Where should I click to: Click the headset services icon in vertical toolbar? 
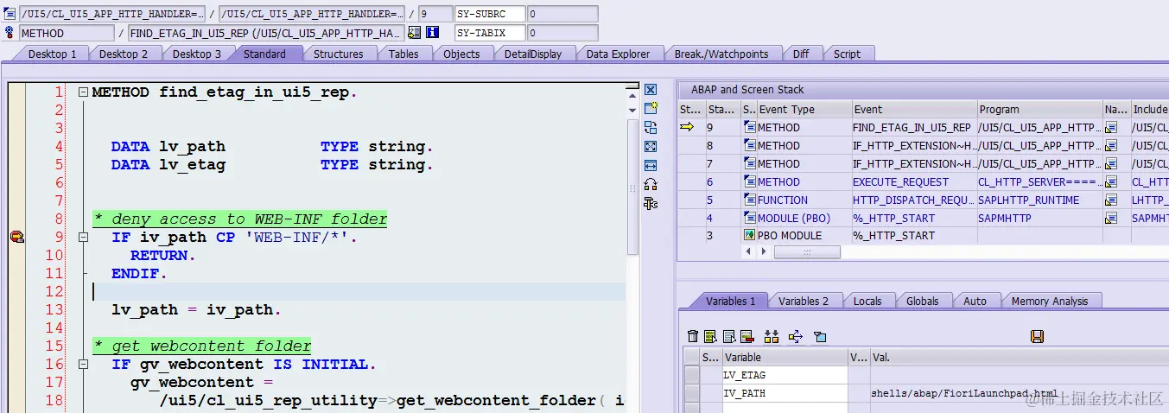click(651, 184)
